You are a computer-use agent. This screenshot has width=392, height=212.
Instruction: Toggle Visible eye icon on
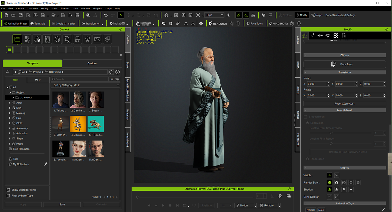click(330, 175)
